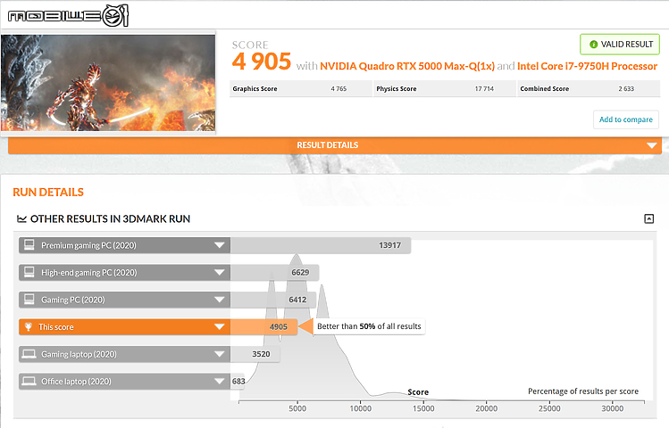Click the 30000 tick on the score axis

click(612, 408)
